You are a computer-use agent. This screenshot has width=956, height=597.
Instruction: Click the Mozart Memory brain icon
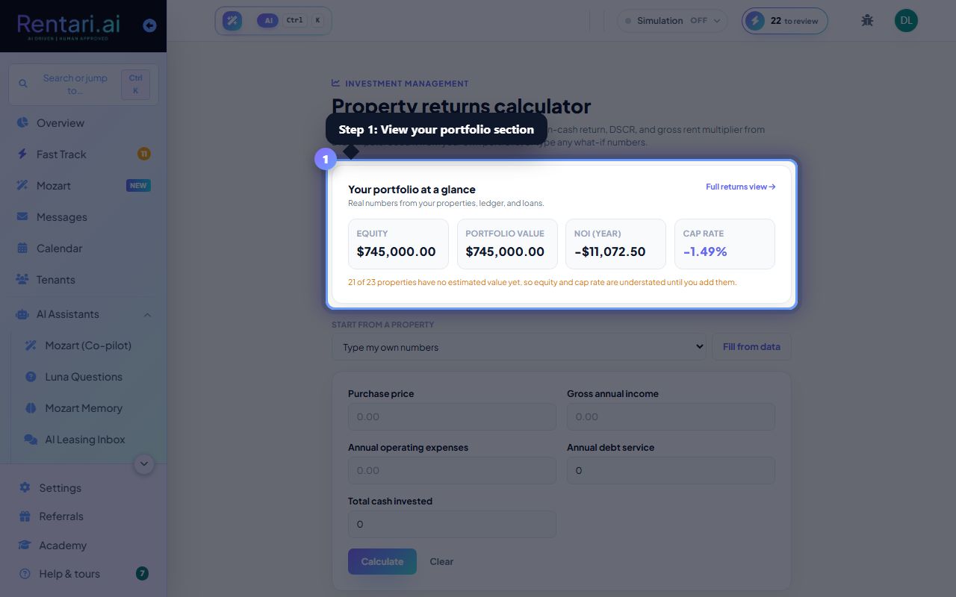pyautogui.click(x=31, y=408)
